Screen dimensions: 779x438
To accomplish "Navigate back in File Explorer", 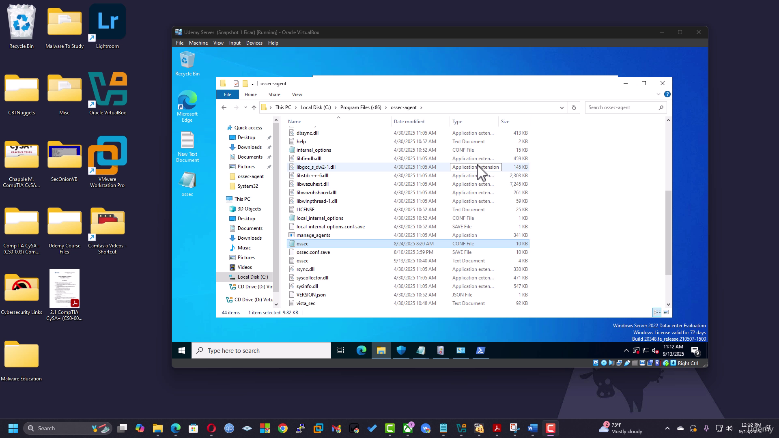I will [224, 107].
